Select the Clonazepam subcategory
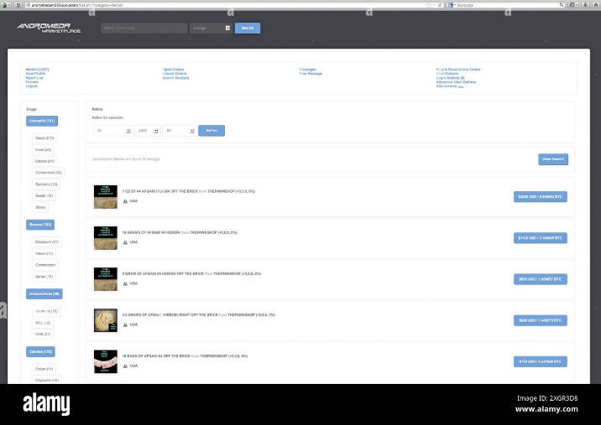The image size is (601, 425). tap(45, 265)
